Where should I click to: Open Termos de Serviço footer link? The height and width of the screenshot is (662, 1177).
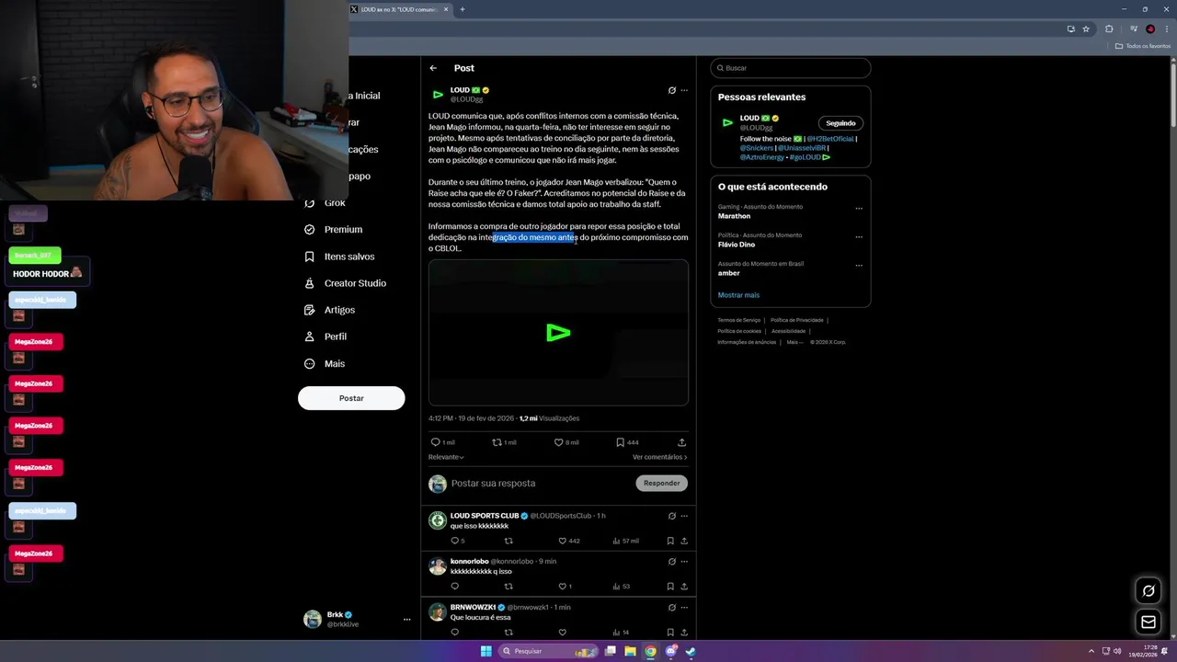tap(739, 320)
